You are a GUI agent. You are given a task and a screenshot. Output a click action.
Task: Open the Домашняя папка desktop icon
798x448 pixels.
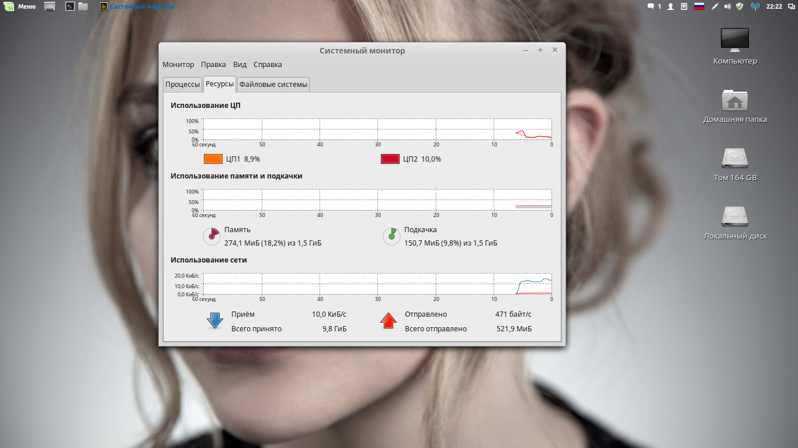[734, 101]
